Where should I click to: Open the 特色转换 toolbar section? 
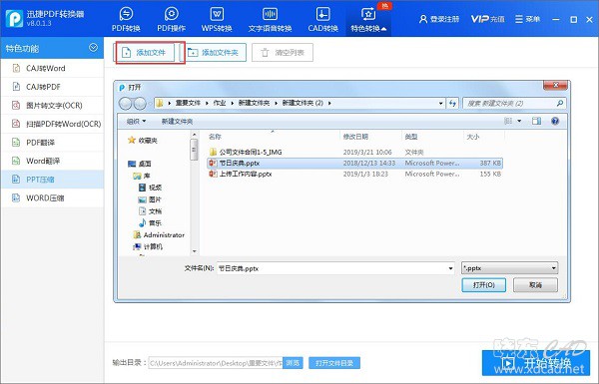[x=368, y=19]
